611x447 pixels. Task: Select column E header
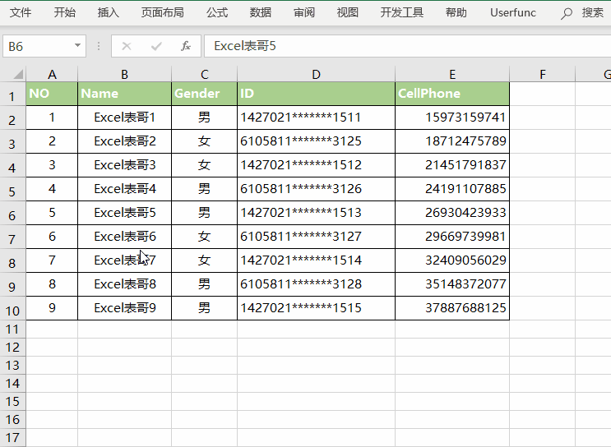pos(452,74)
